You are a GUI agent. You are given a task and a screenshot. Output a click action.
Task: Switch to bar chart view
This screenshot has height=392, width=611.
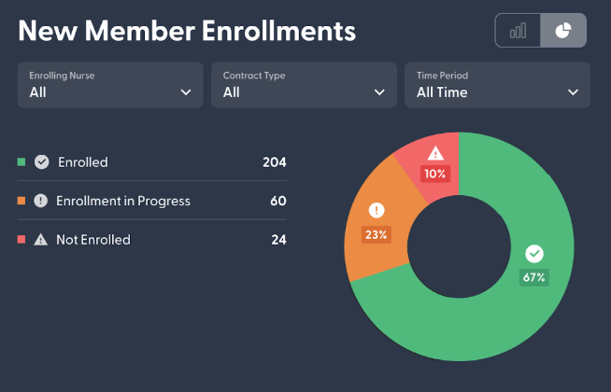coord(518,31)
